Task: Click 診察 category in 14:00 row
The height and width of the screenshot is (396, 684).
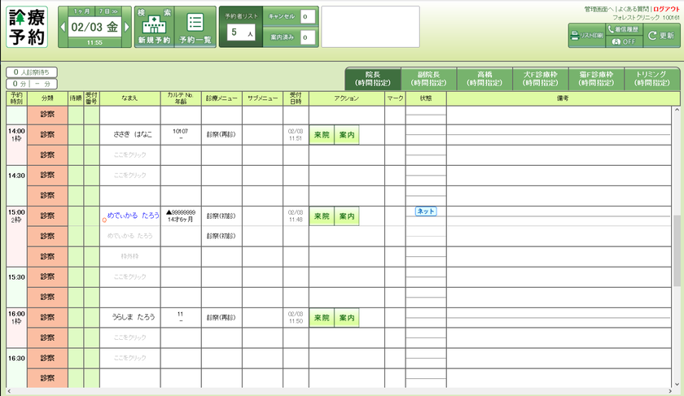Action: coord(47,135)
